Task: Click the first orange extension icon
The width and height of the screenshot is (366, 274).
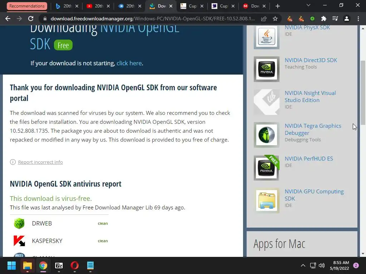Action: coord(290,19)
